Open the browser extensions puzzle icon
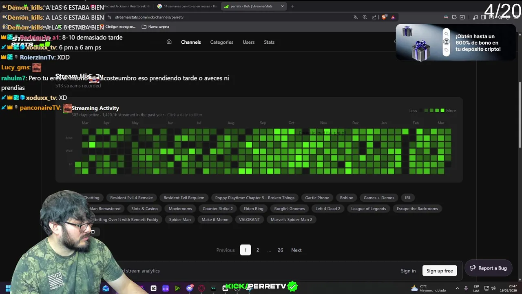 click(454, 17)
